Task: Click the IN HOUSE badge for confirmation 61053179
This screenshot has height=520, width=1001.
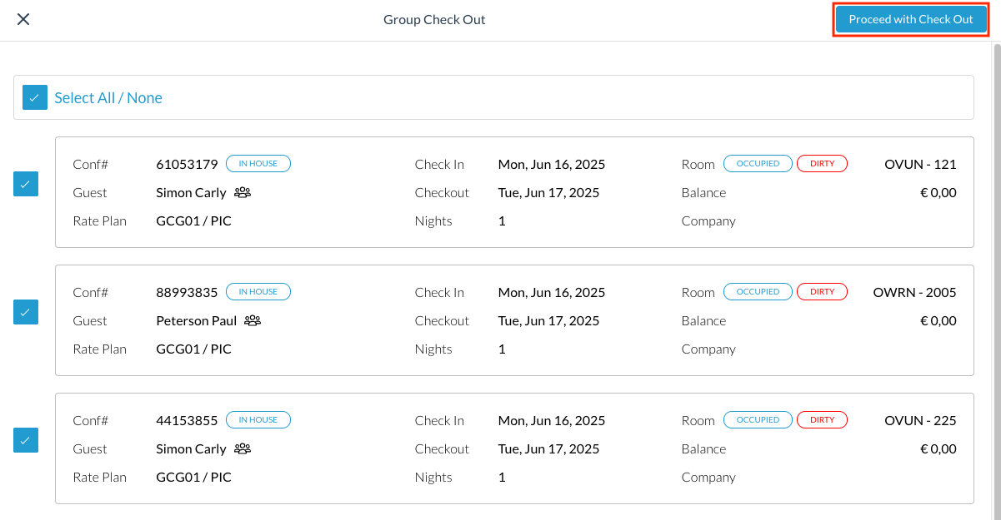Action: (x=258, y=163)
